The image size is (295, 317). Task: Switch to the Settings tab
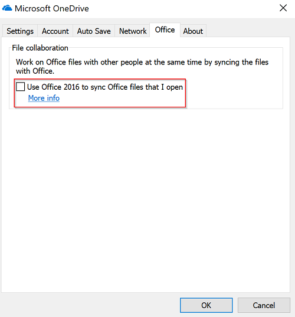pos(20,31)
